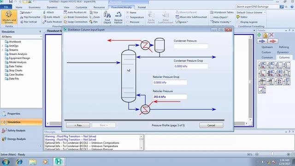Open Recycle Advisor
Screen dimensions: 295x166
118,17
